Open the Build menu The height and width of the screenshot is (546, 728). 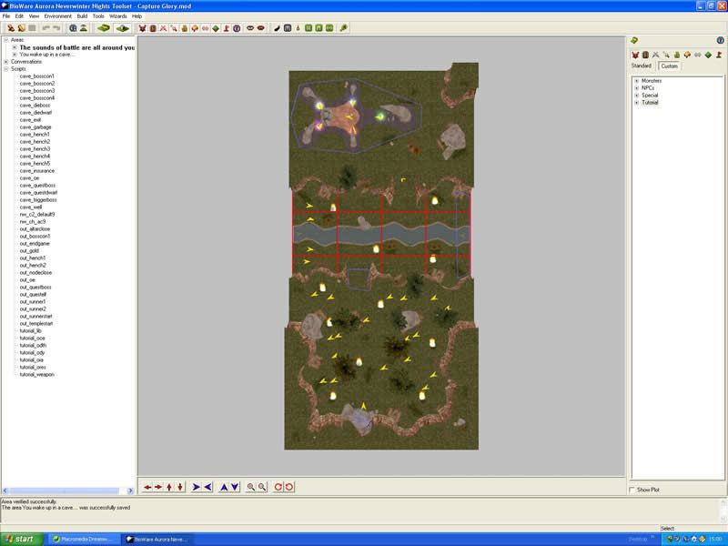tap(82, 16)
